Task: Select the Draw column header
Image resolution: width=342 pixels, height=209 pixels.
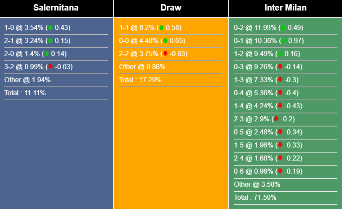Action: pyautogui.click(x=171, y=8)
